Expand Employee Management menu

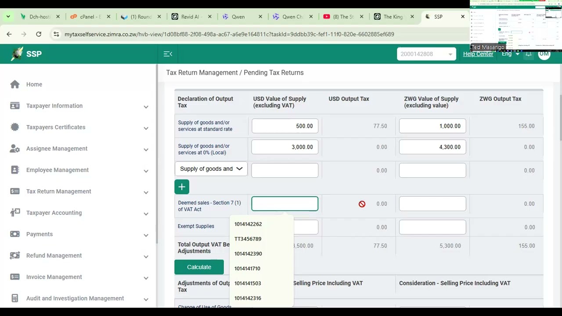point(146,171)
